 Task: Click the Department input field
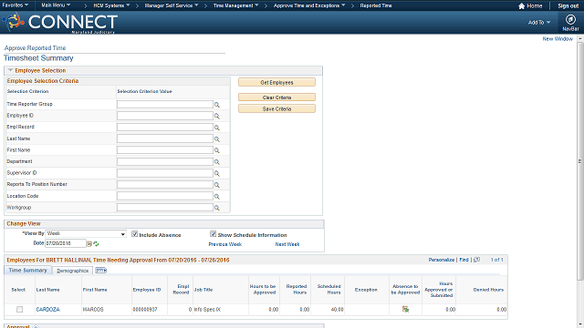pos(165,162)
